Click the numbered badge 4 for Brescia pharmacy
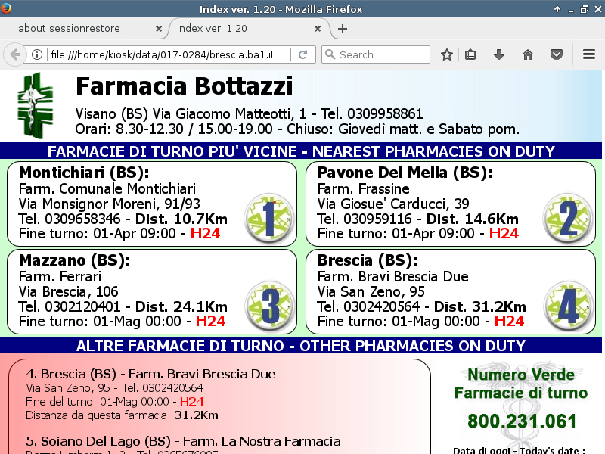 tap(567, 304)
